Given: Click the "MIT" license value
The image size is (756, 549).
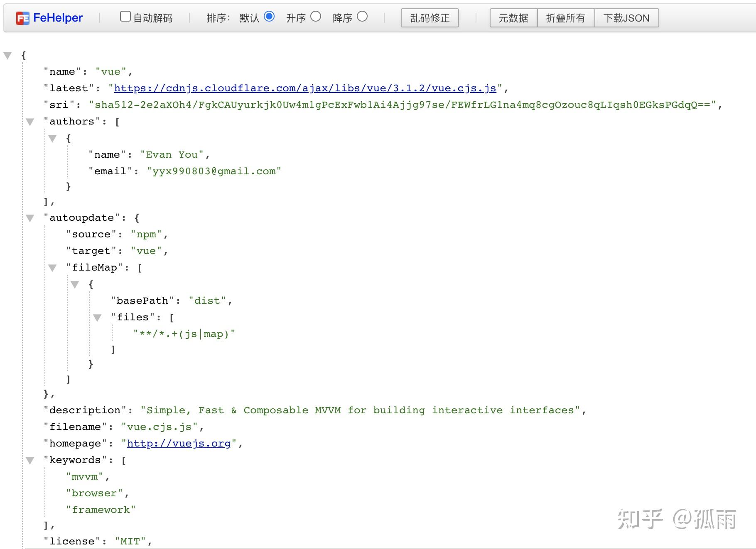Looking at the screenshot, I should click(x=130, y=541).
